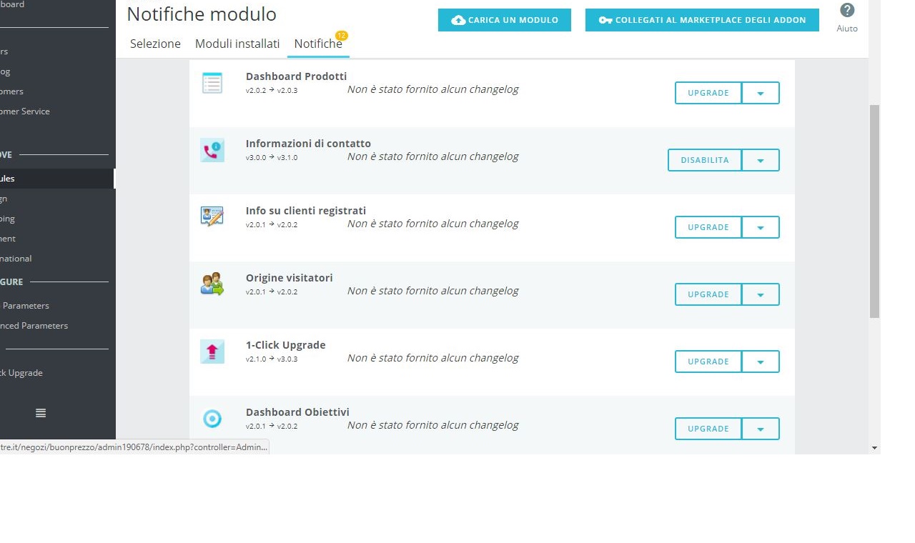915x543 pixels.
Task: Click the Origine visitatori people icon
Action: click(x=212, y=284)
